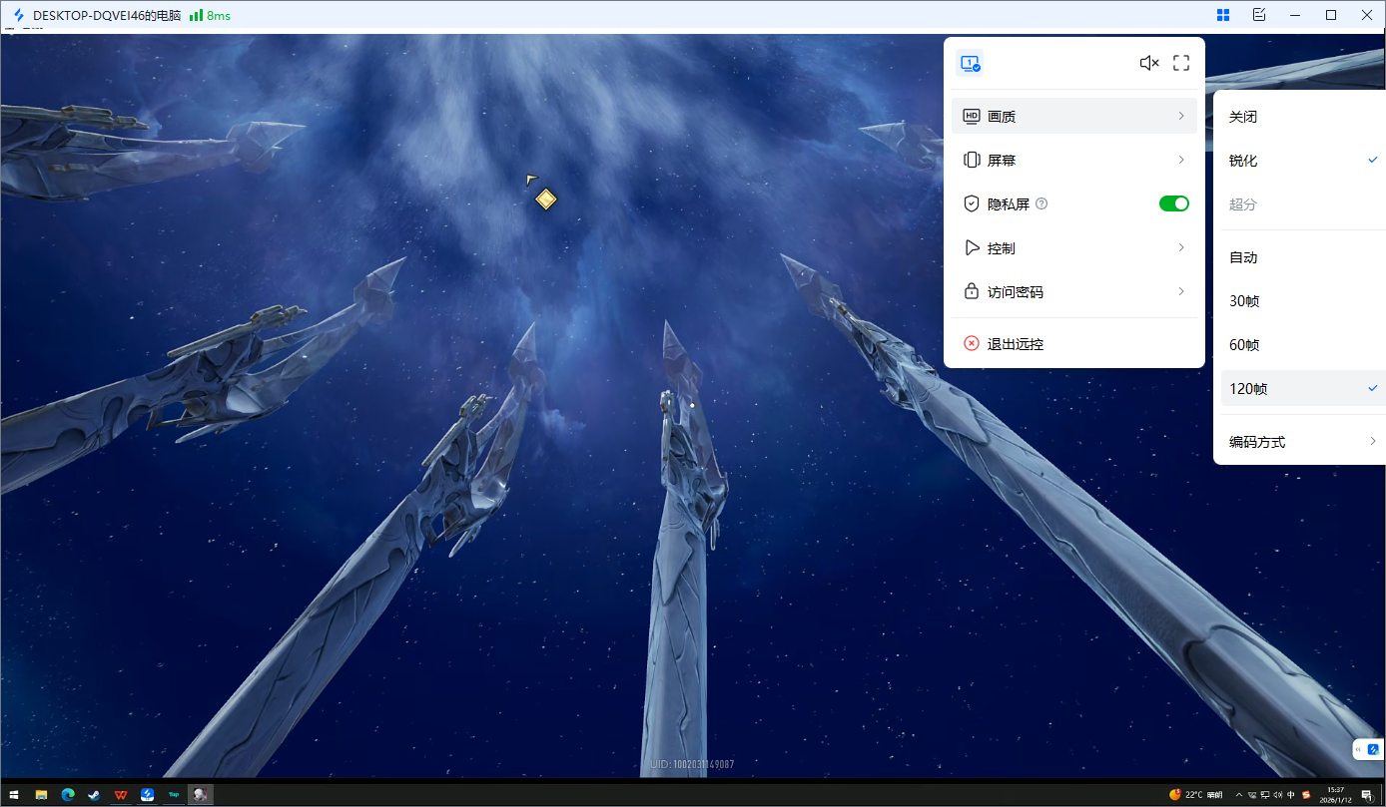Open the Tap launcher from the taskbar
1386x807 pixels.
173,794
